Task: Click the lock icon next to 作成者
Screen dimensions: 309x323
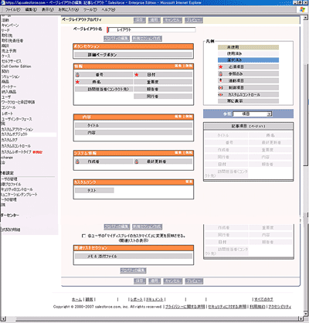Action: point(77,161)
